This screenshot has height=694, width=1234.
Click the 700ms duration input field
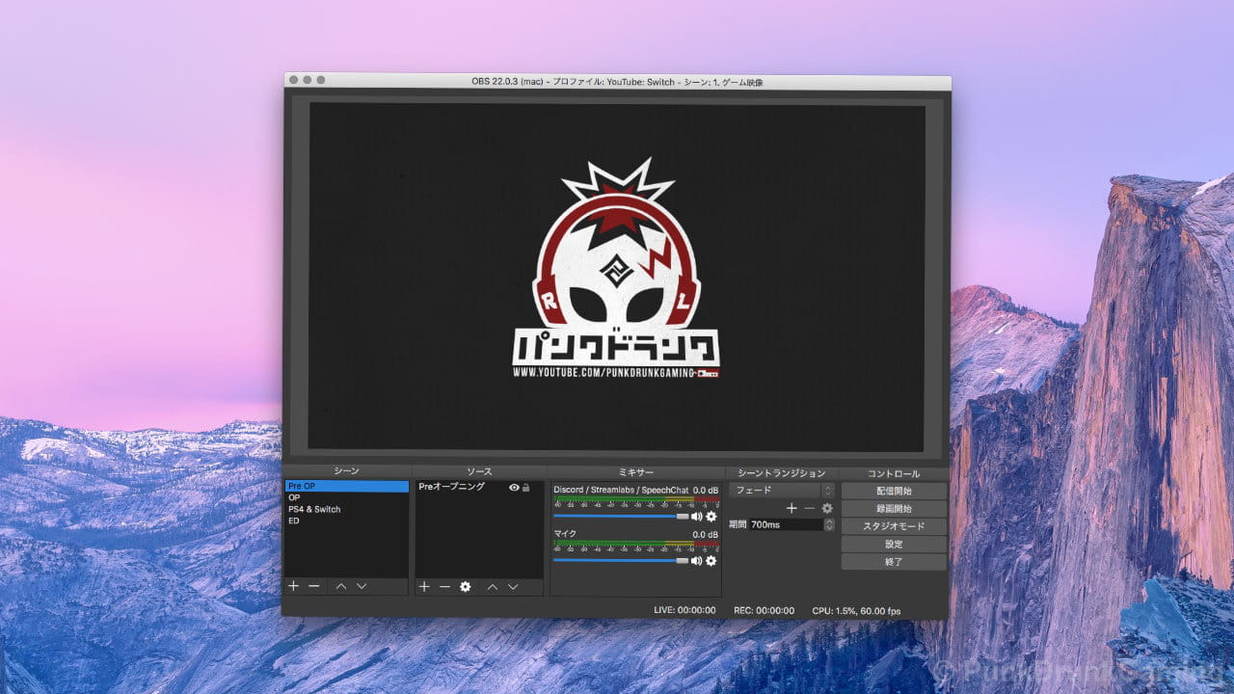coord(787,525)
